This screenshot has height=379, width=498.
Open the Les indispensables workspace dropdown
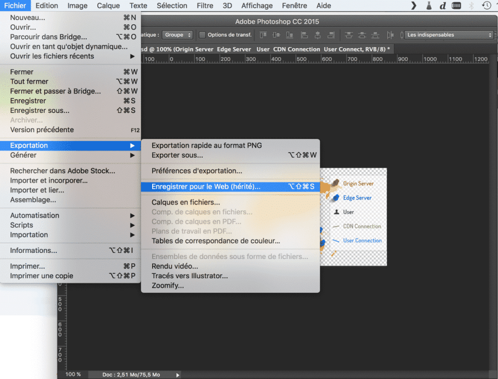[x=448, y=35]
